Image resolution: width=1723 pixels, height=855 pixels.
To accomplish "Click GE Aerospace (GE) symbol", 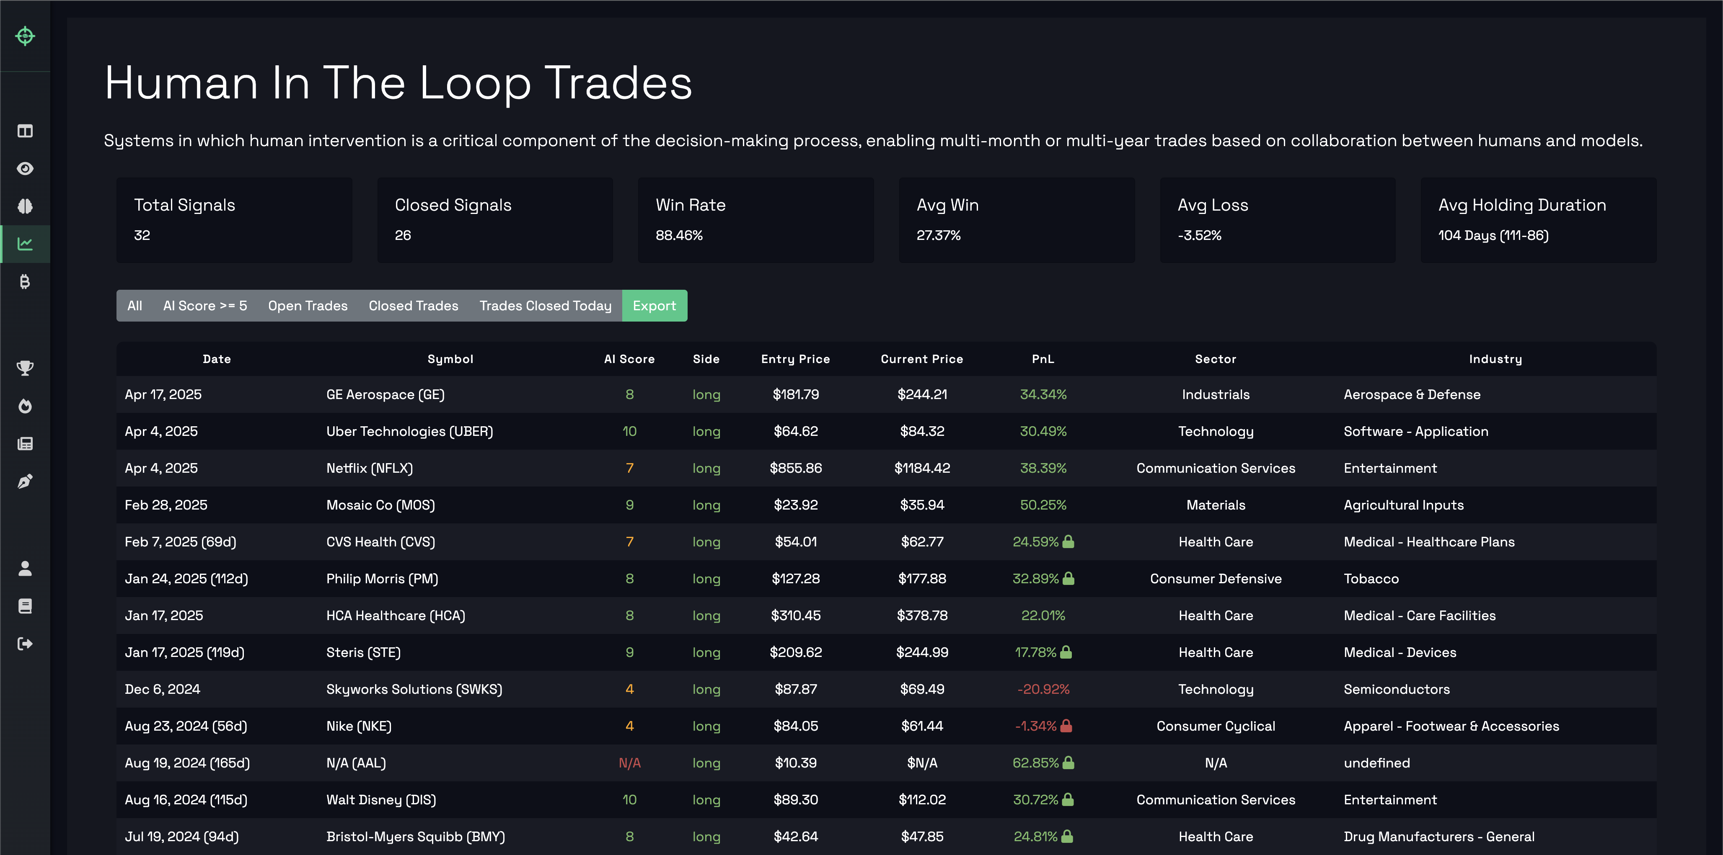I will [385, 394].
